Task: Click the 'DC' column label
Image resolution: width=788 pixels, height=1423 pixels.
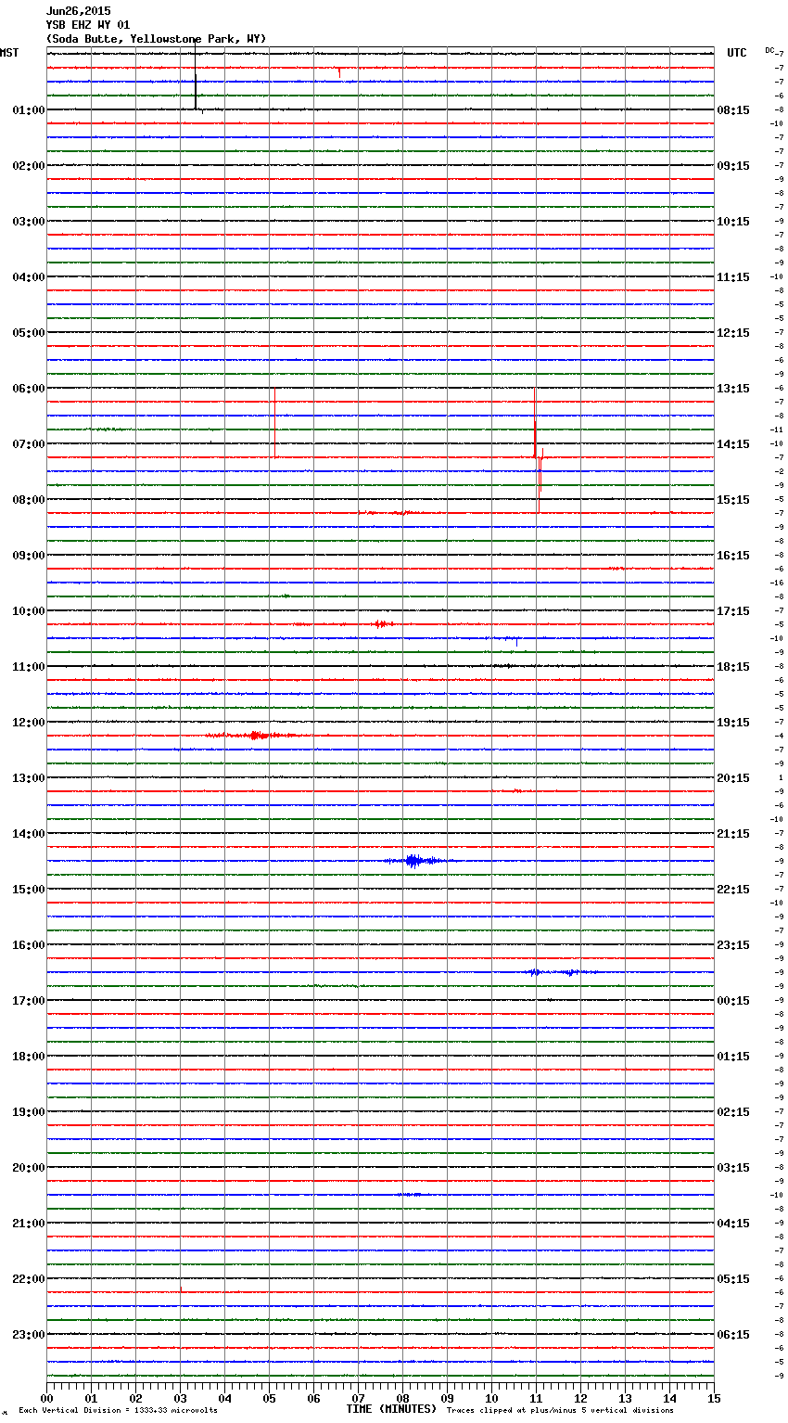Action: tap(769, 50)
